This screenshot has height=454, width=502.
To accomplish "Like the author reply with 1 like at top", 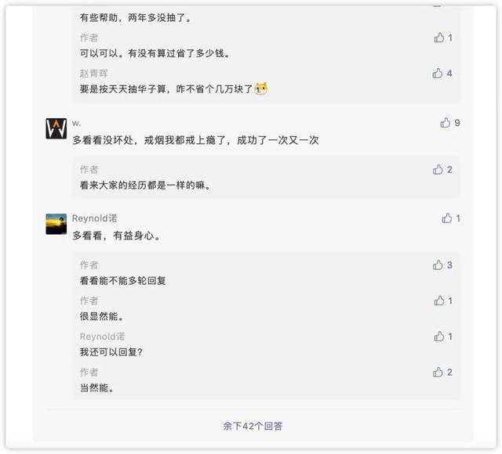I will coord(439,38).
